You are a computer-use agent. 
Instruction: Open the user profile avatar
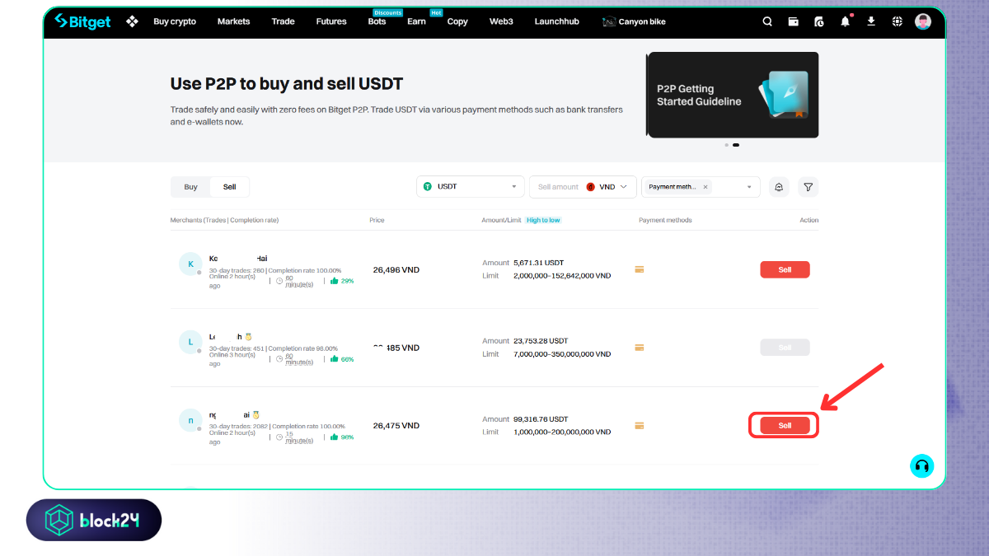(x=923, y=21)
